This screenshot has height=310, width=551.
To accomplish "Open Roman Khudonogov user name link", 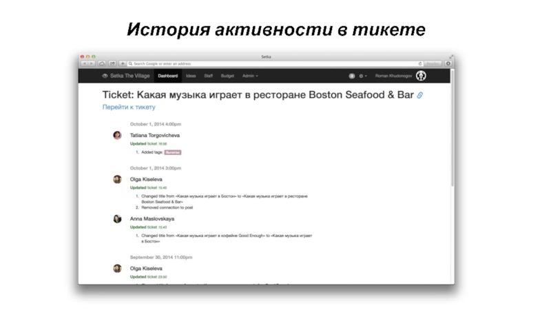I will click(393, 76).
